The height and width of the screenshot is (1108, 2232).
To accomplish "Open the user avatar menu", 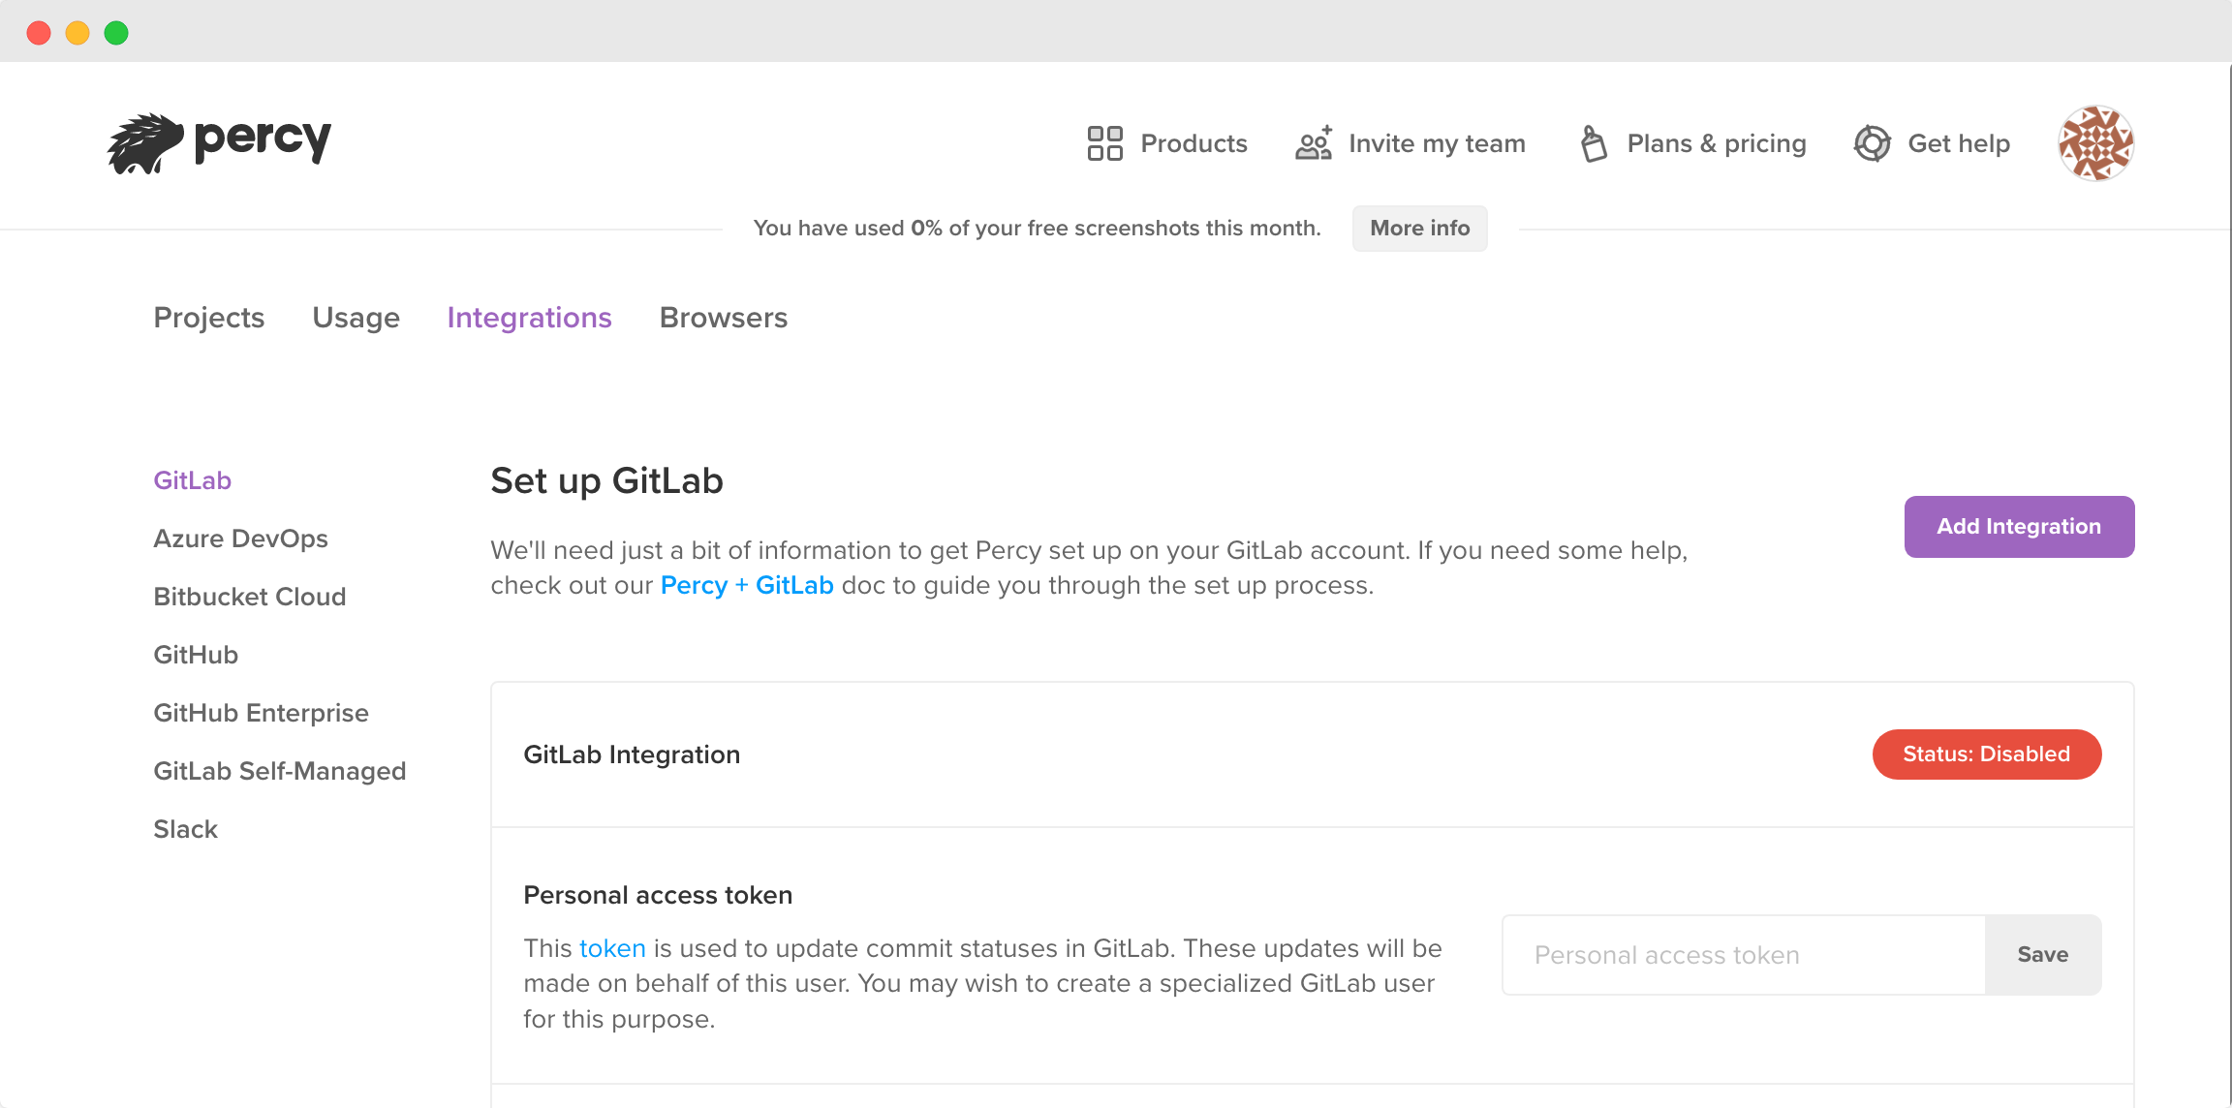I will 2095,143.
